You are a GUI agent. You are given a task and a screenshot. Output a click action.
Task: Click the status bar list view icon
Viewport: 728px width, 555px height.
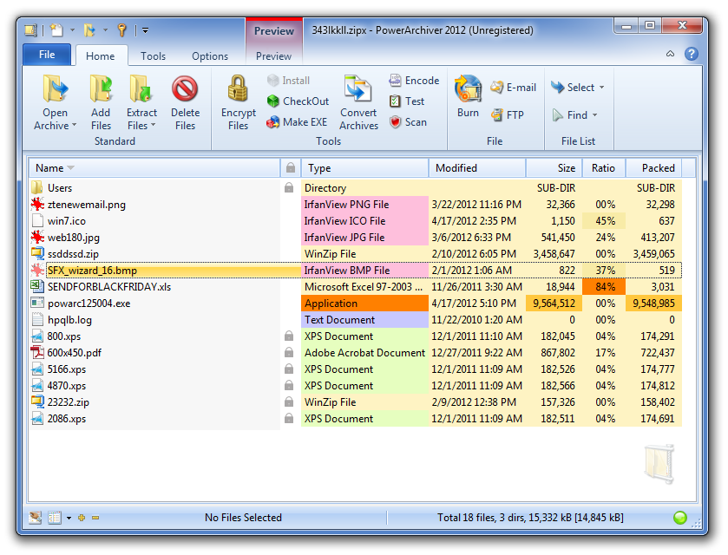[55, 518]
